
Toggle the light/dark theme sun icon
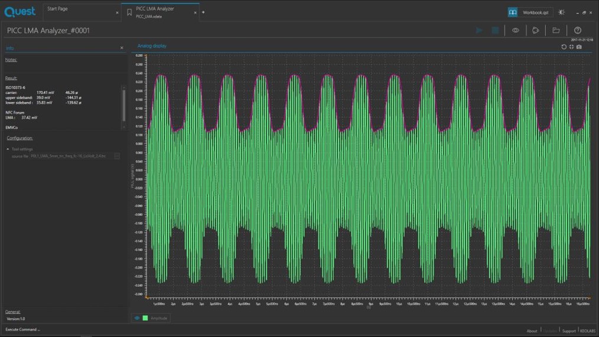(561, 12)
